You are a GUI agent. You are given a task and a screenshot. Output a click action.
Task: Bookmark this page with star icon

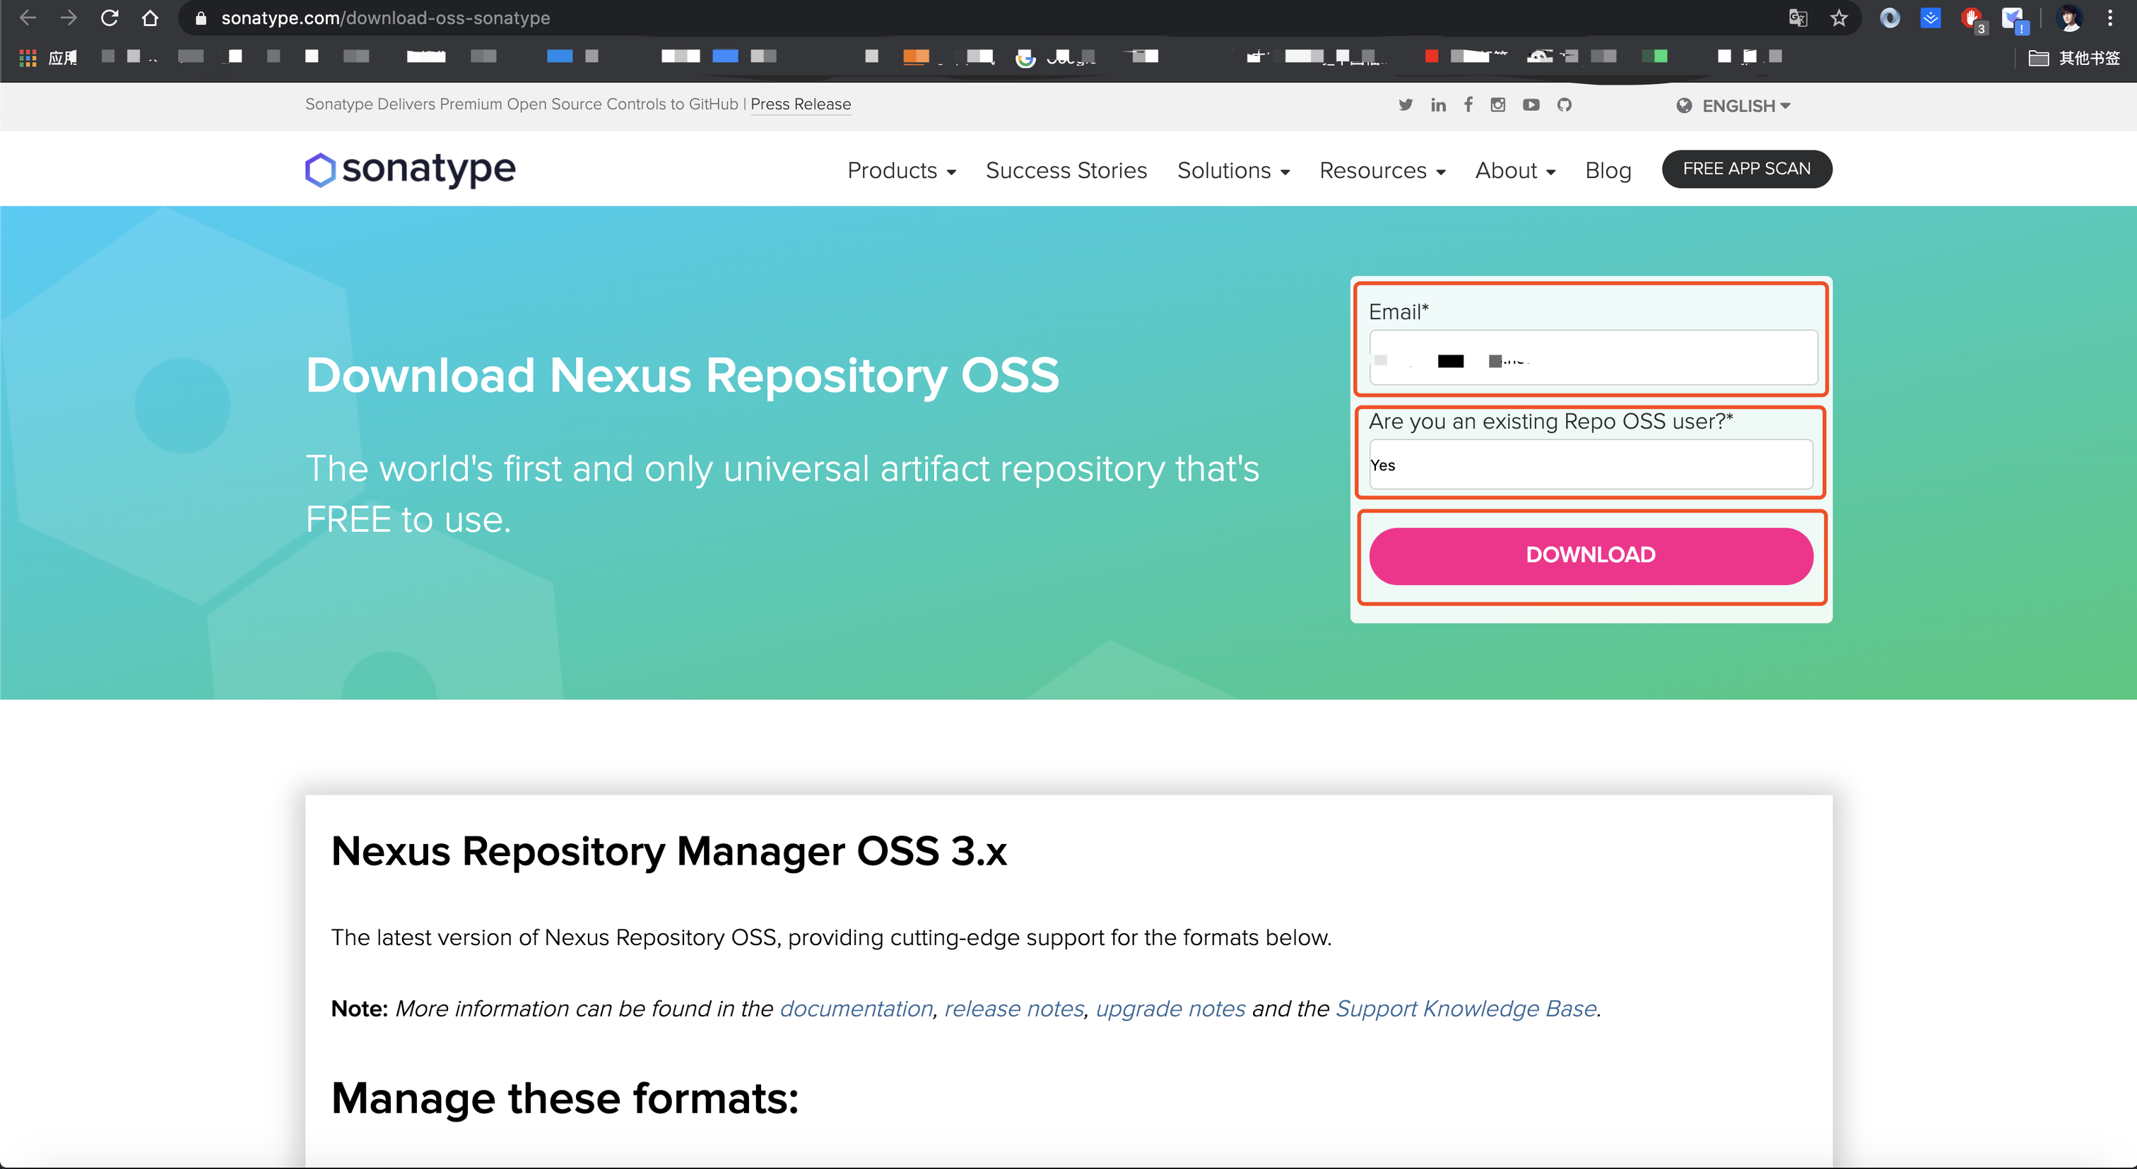point(1839,18)
